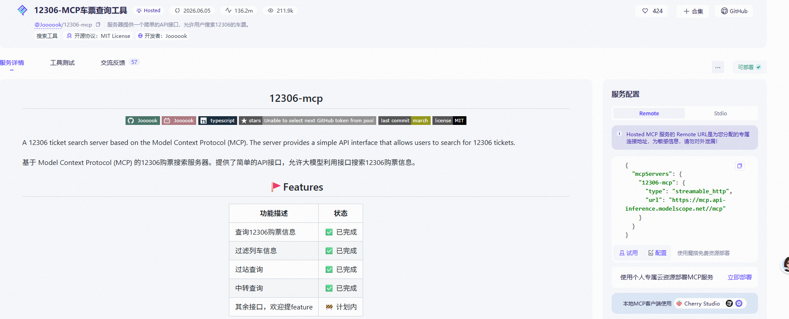789x319 pixels.
Task: Click the 57 feedback count badge
Action: (x=134, y=62)
